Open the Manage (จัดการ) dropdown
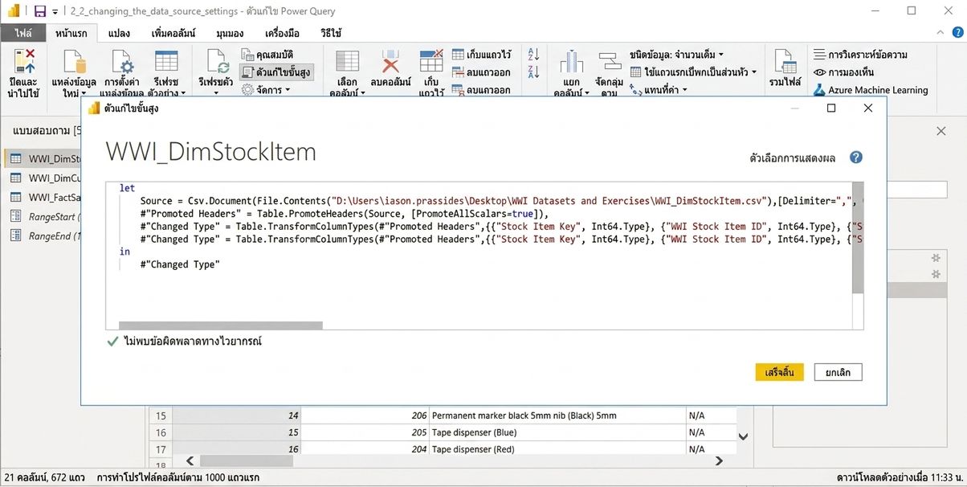The image size is (967, 487). pyautogui.click(x=266, y=90)
